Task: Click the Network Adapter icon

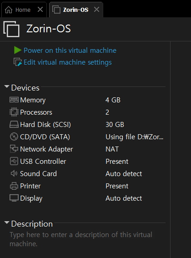Action: tap(14, 149)
